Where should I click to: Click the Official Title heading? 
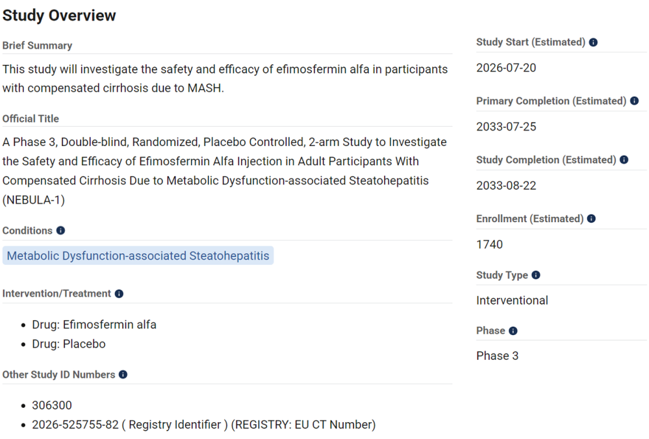coord(31,119)
